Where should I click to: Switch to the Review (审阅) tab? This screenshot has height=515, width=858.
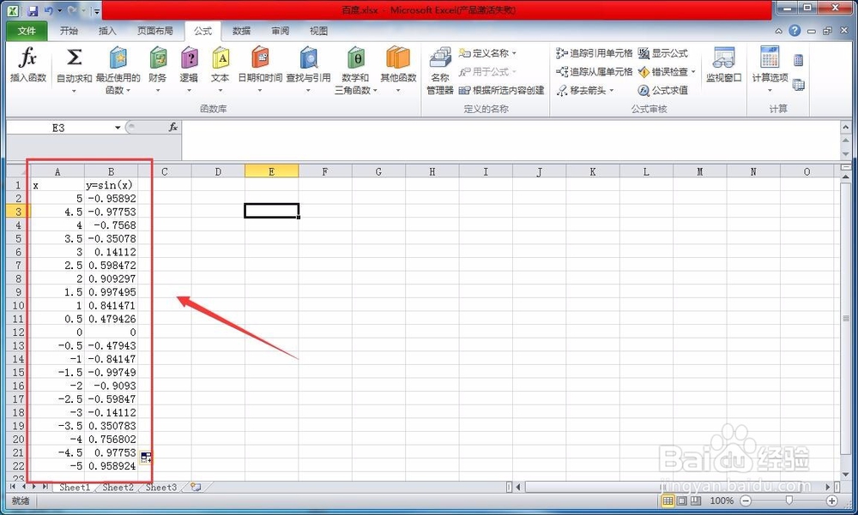(281, 31)
